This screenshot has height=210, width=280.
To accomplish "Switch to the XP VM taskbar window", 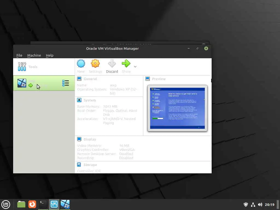I will click(65, 204).
